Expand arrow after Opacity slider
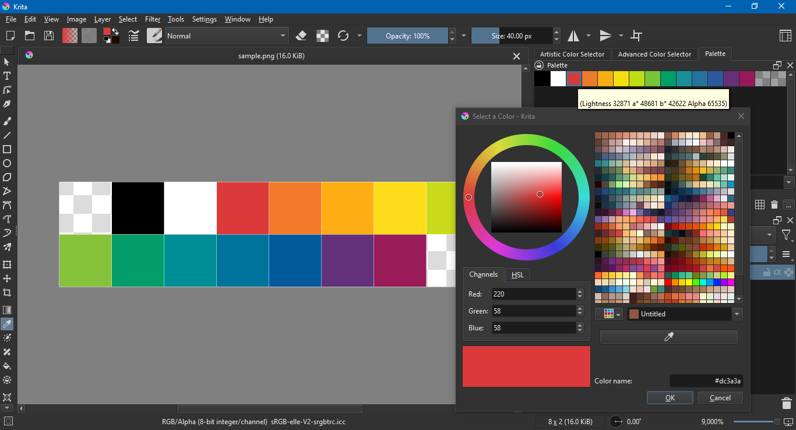This screenshot has height=430, width=796. 464,36
